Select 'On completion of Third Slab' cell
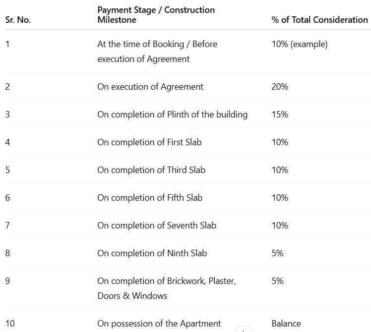371x332 pixels. 151,170
